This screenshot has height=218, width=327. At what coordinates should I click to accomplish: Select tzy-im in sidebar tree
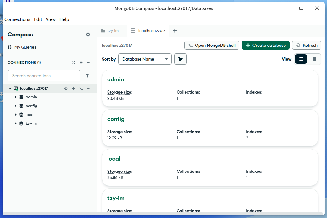(31, 123)
